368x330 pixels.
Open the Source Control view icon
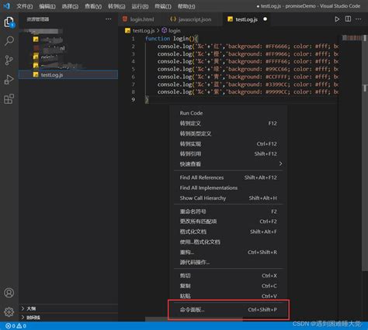(9, 60)
